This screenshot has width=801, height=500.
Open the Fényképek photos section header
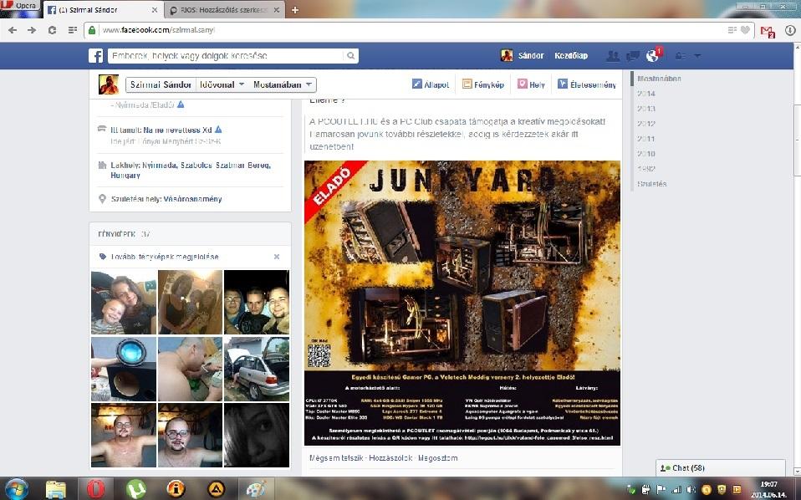[x=117, y=234]
